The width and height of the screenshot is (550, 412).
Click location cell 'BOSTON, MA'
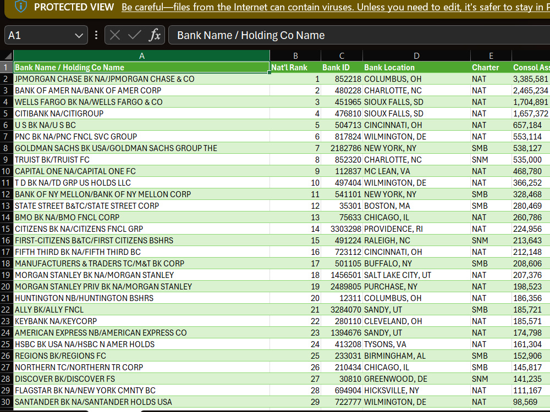pos(416,205)
